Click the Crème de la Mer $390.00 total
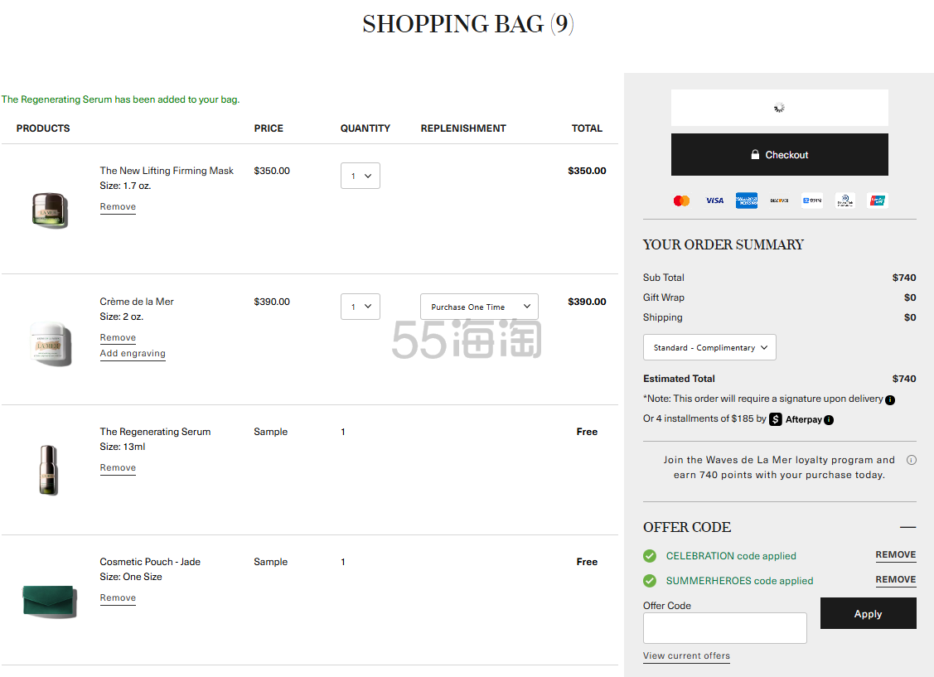 (x=587, y=302)
